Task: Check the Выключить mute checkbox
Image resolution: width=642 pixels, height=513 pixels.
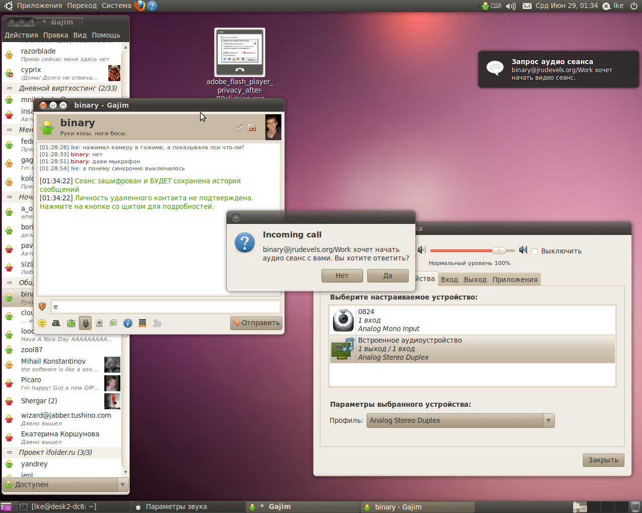Action: [x=535, y=251]
